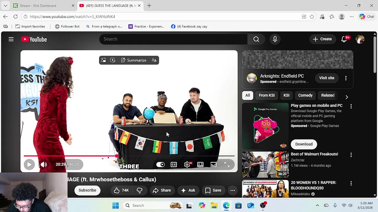Save the video to a playlist

[x=213, y=190]
